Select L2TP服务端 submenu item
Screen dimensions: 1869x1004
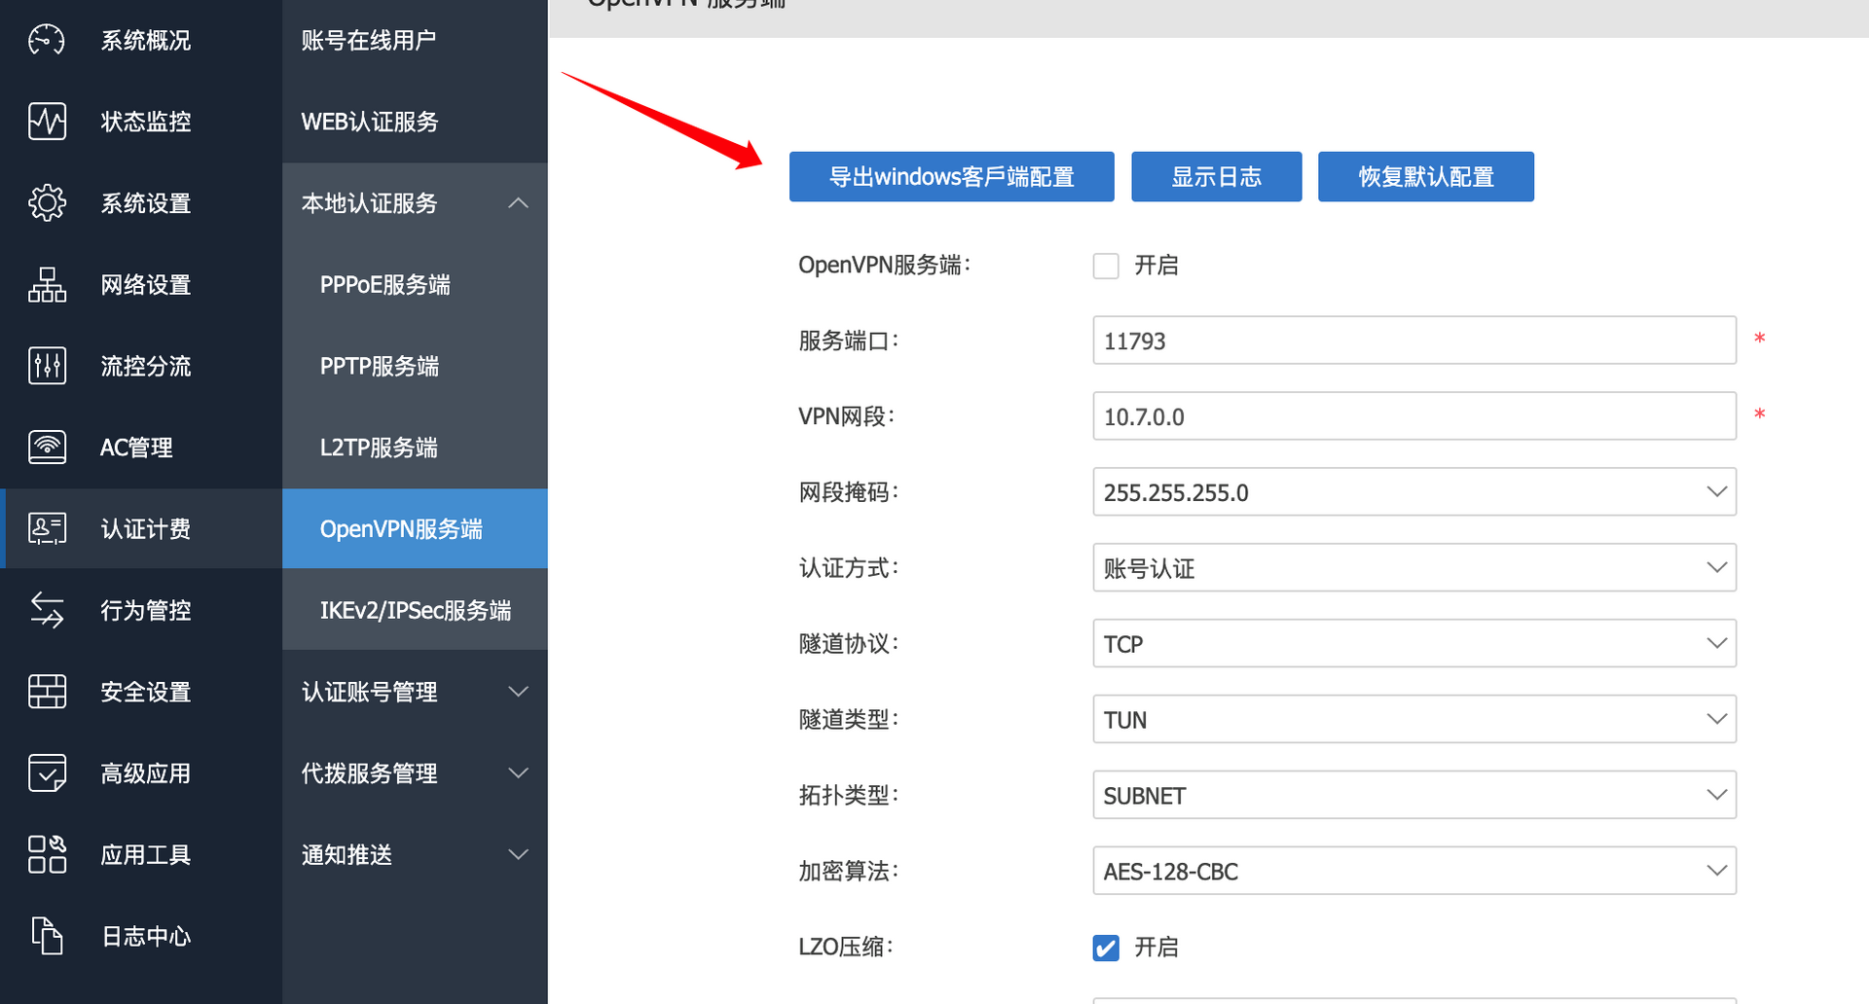(x=415, y=448)
